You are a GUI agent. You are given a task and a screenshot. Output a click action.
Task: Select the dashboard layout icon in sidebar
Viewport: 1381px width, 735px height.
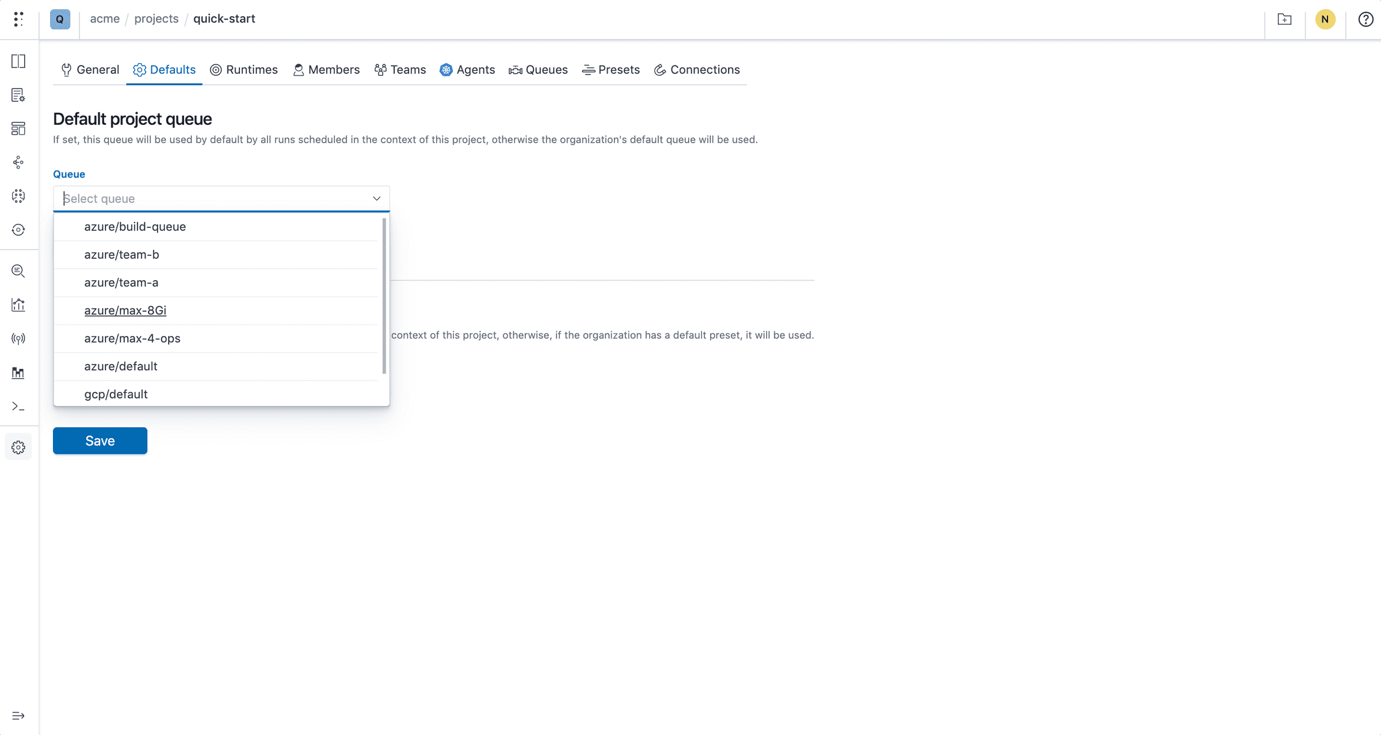tap(18, 129)
